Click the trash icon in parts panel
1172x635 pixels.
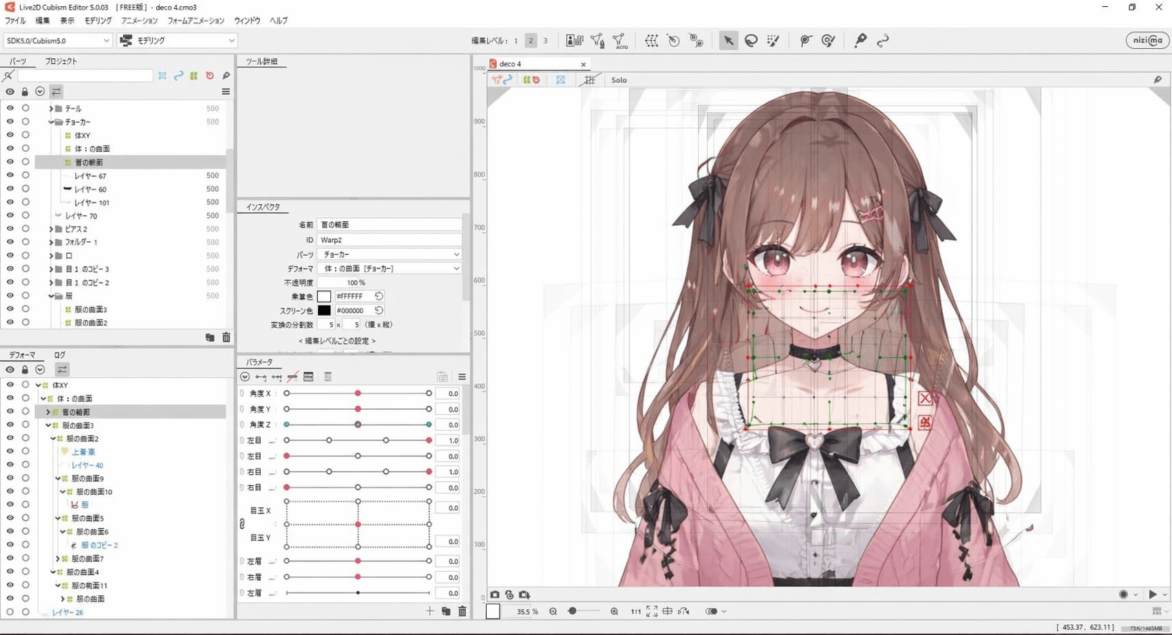click(x=226, y=337)
